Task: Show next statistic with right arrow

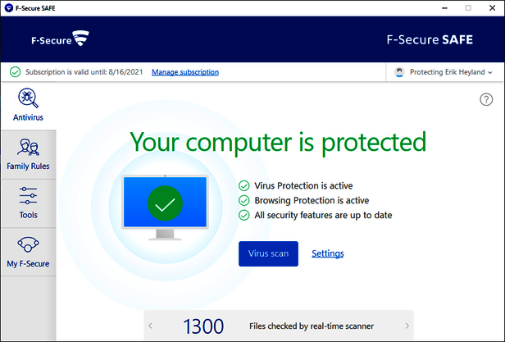Action: coord(407,326)
